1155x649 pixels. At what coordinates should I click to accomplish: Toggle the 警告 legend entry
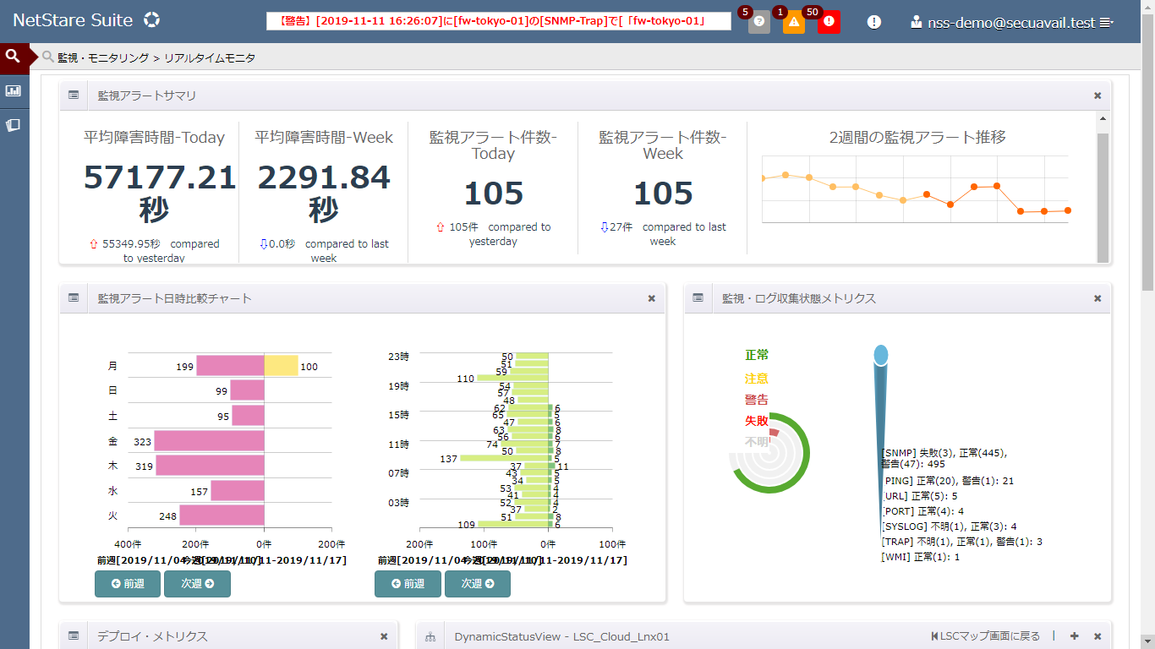(757, 399)
